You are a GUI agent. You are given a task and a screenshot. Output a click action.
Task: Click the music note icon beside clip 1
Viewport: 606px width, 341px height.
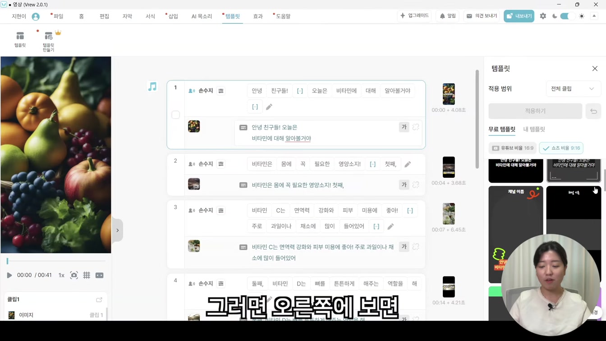[152, 86]
